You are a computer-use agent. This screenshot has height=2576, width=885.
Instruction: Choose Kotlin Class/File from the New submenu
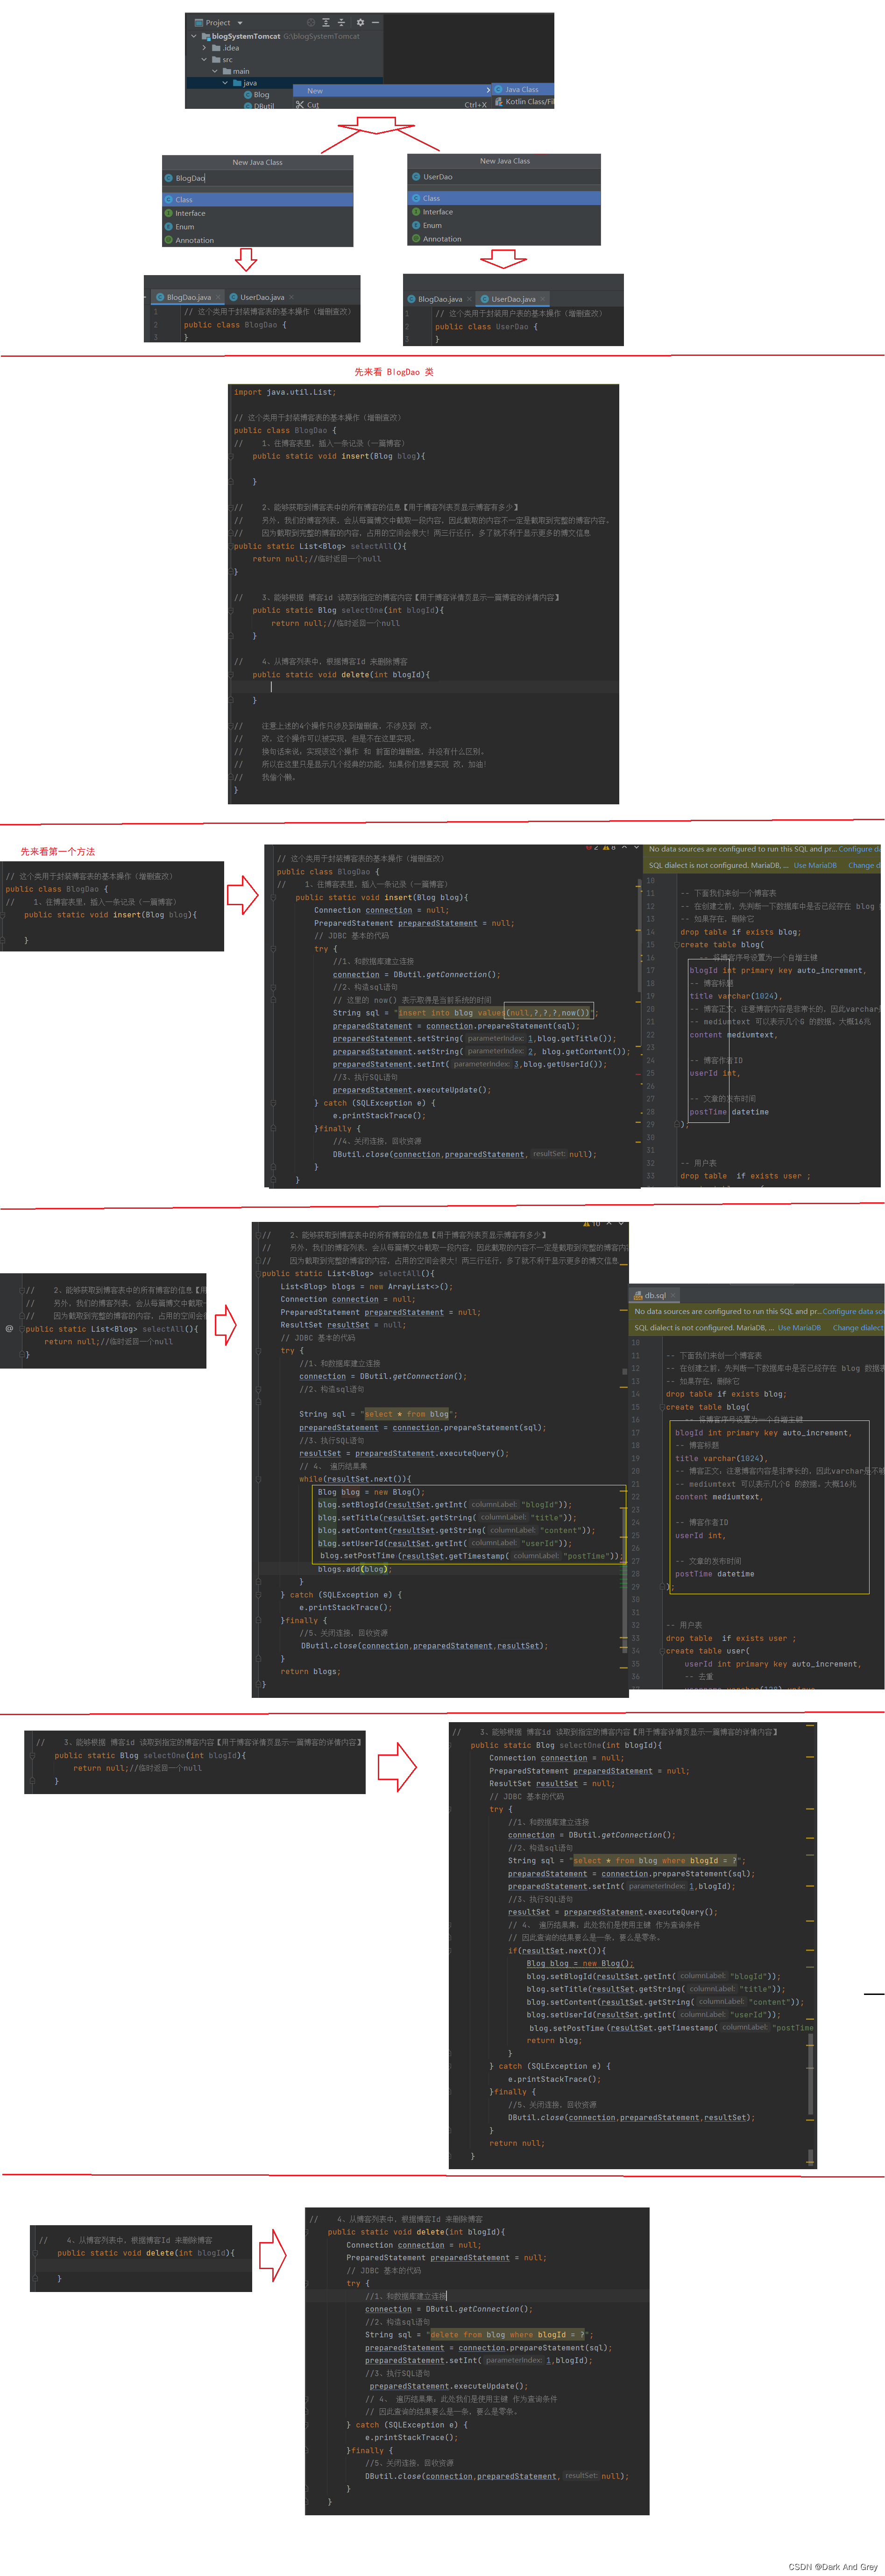[523, 102]
